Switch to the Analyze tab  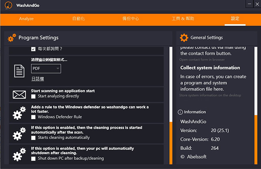point(26,19)
